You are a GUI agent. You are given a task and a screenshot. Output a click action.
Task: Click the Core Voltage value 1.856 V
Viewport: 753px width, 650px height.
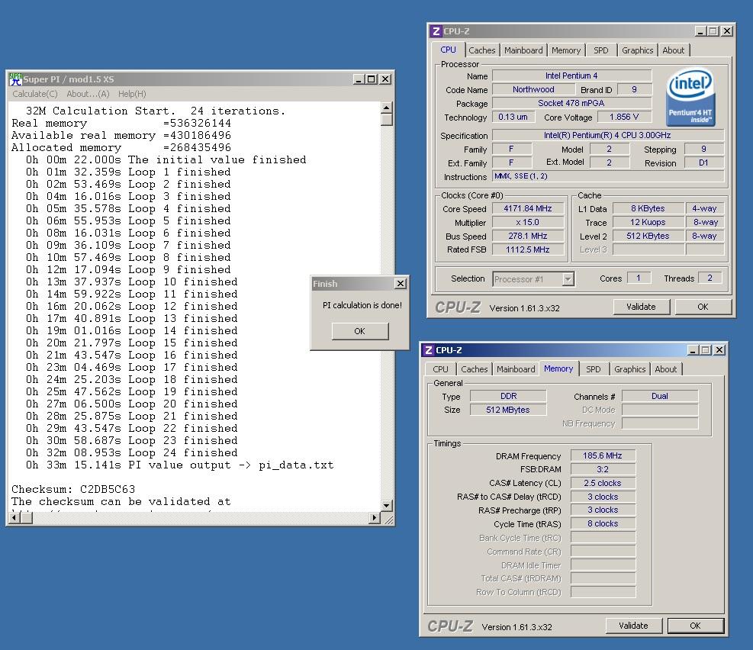[624, 117]
